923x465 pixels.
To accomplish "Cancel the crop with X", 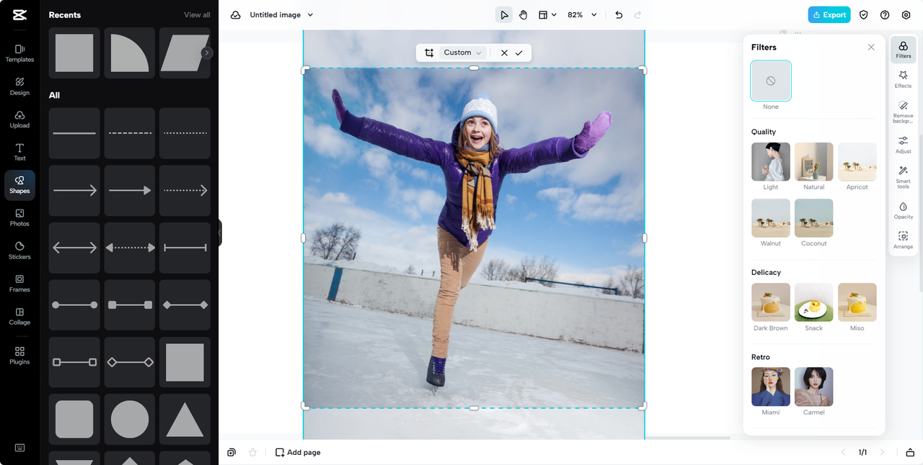I will pos(504,53).
